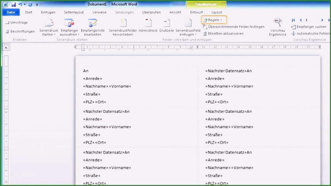Open the Datei tab
The image size is (331, 186).
(11, 12)
